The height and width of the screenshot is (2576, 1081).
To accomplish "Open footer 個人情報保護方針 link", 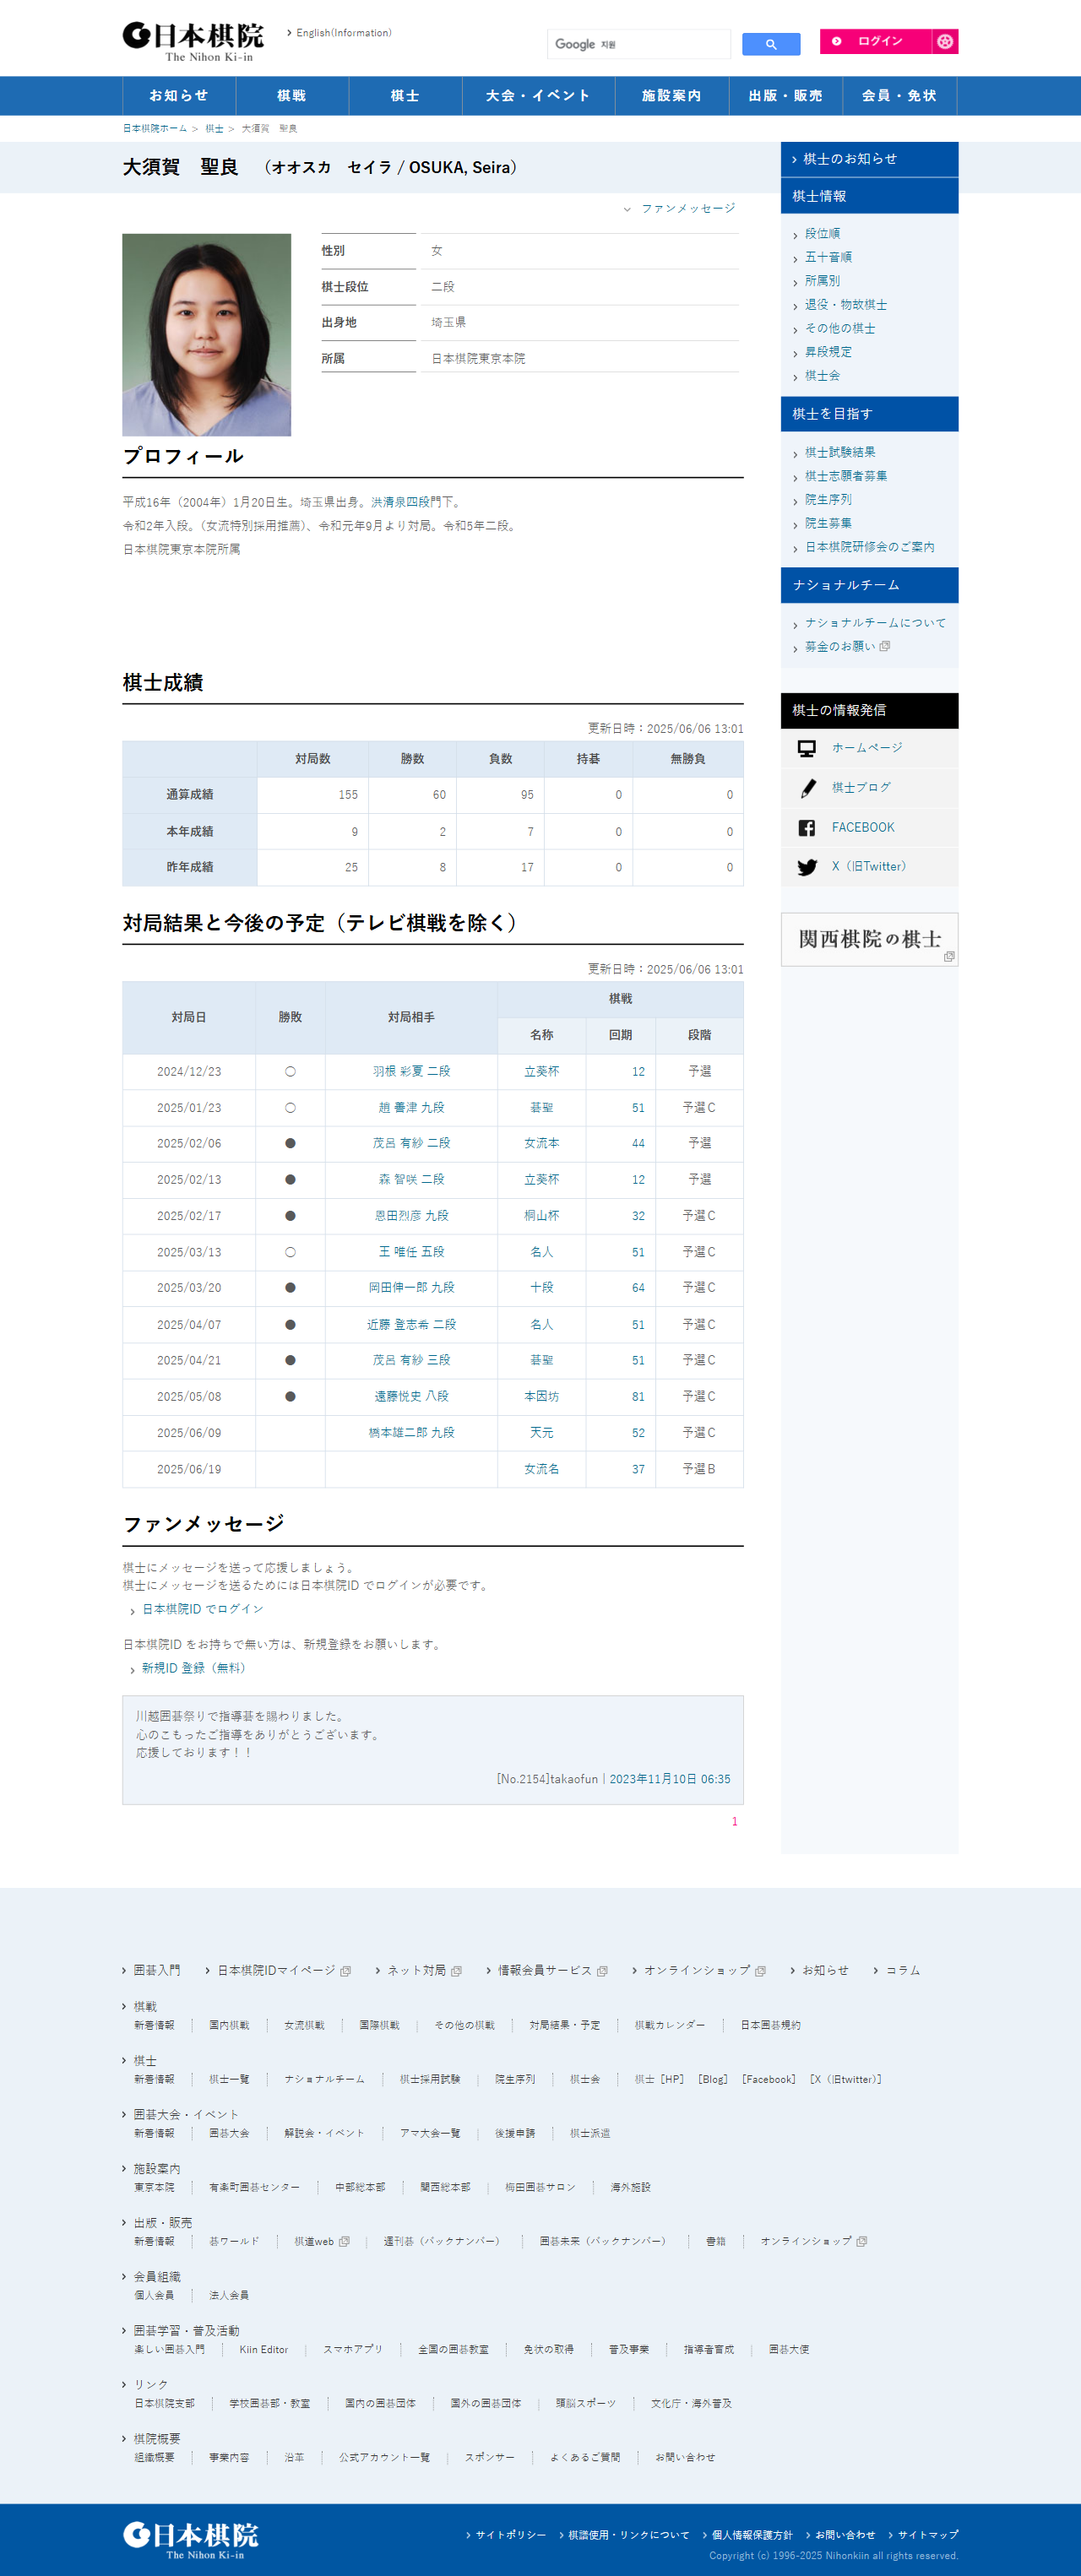I will (x=751, y=2535).
